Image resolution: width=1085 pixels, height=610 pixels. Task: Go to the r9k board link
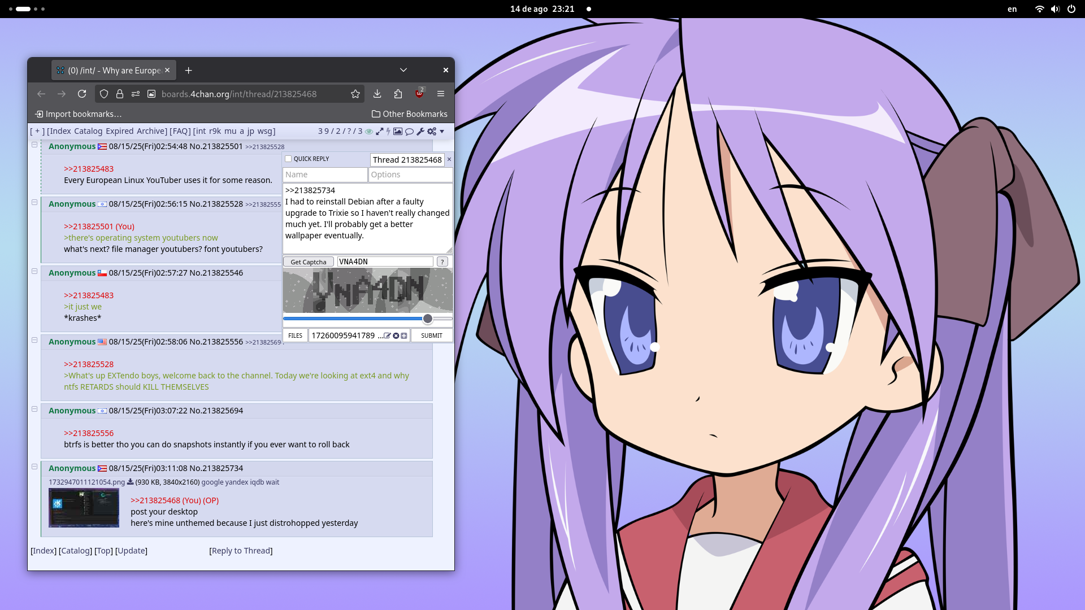point(215,131)
